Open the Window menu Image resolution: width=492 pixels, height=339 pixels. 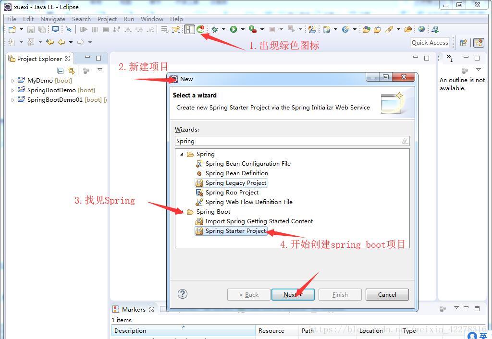(x=152, y=19)
